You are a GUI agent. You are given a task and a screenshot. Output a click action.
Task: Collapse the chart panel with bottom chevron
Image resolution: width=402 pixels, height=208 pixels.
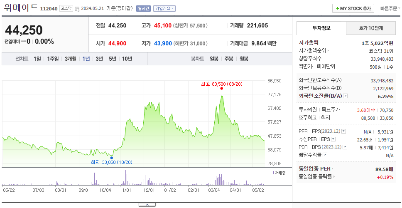pos(147,205)
